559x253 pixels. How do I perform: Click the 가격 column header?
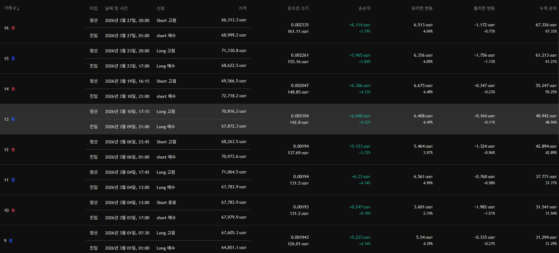(x=242, y=8)
